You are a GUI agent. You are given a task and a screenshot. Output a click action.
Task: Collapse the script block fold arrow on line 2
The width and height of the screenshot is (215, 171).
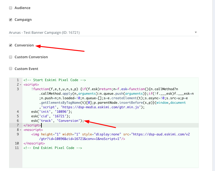[x=21, y=85]
